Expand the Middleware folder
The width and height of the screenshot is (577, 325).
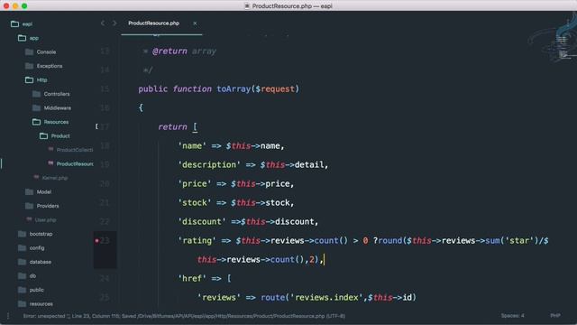[x=58, y=108]
